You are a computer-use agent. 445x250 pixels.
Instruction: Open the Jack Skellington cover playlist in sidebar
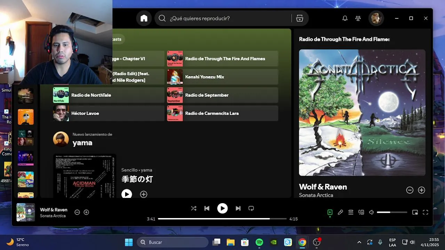pos(26,117)
